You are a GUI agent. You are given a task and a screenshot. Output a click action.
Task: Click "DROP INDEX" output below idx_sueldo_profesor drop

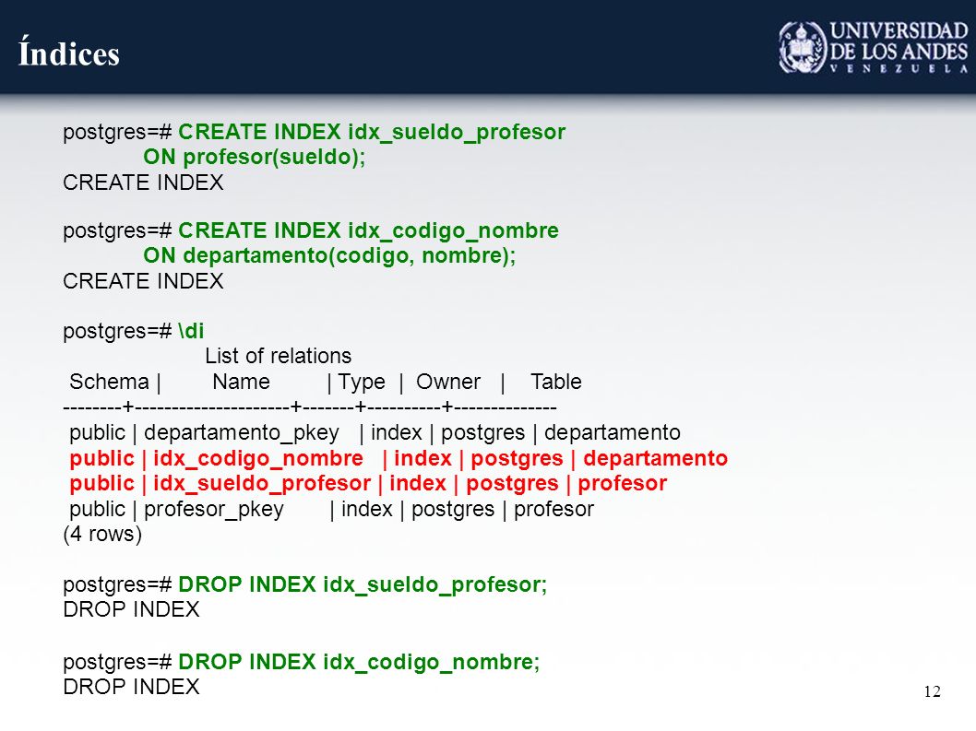point(131,609)
